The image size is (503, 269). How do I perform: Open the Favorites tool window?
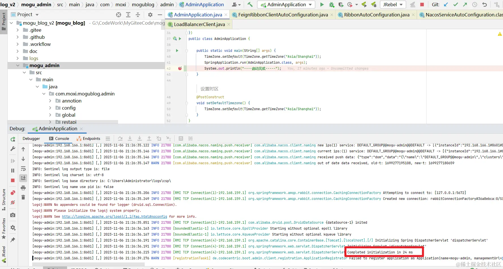click(4, 229)
